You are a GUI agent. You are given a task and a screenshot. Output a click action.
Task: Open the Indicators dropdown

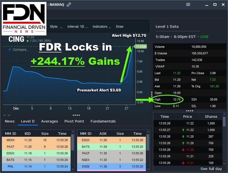[x=102, y=27]
